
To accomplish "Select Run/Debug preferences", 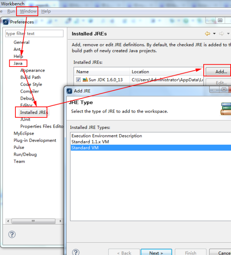I will pyautogui.click(x=25, y=154).
